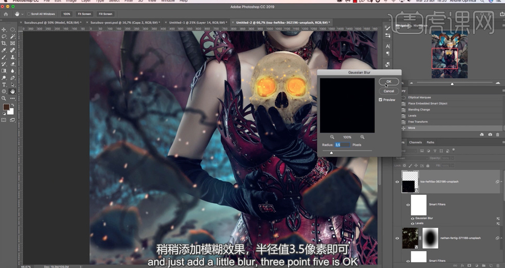505x268 pixels.
Task: Select the Lasso tool
Action: (x=4, y=37)
